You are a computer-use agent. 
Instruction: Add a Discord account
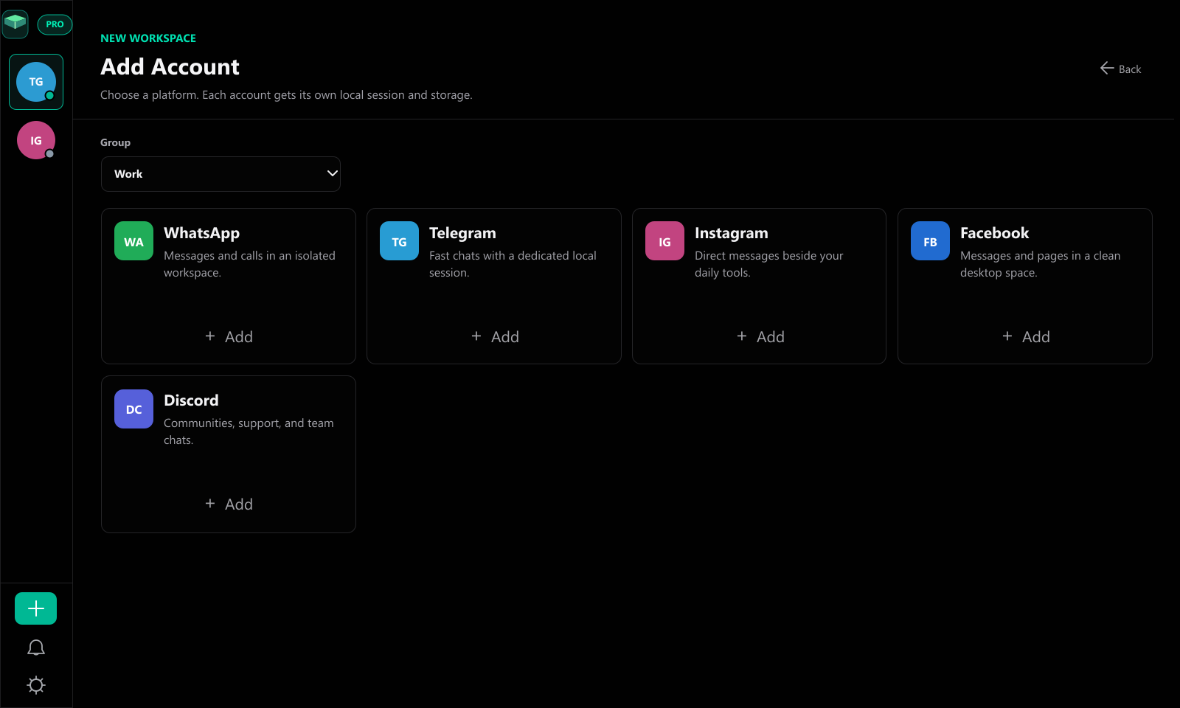click(229, 504)
